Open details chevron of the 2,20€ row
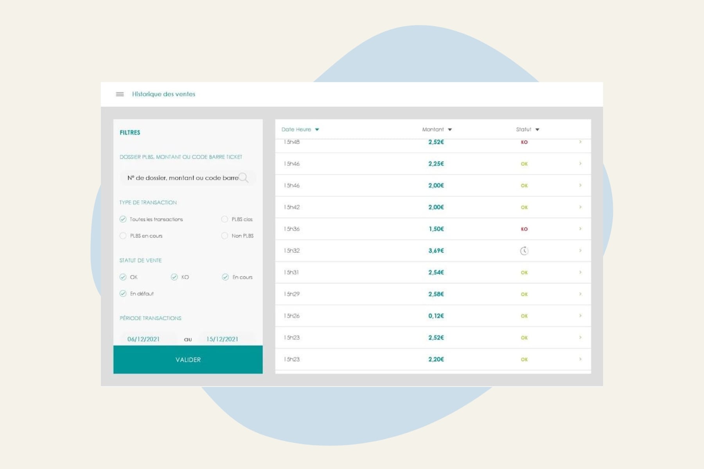The image size is (704, 469). click(x=580, y=359)
